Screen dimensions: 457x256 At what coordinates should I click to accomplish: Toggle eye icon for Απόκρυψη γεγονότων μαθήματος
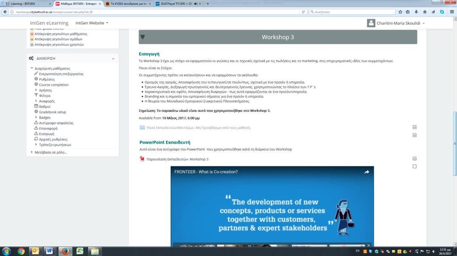32,34
